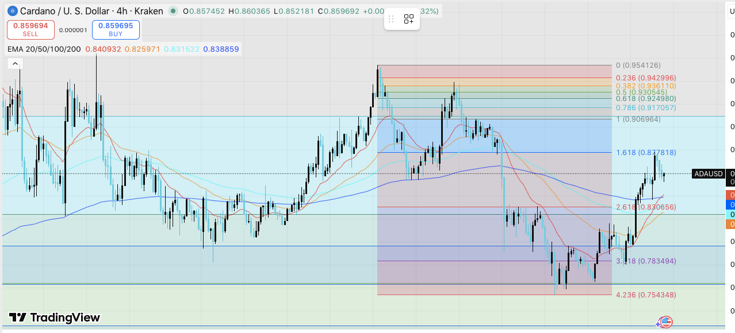Select the 4.236 (0.754348) Fibonacci level
735x333 pixels.
coord(646,295)
